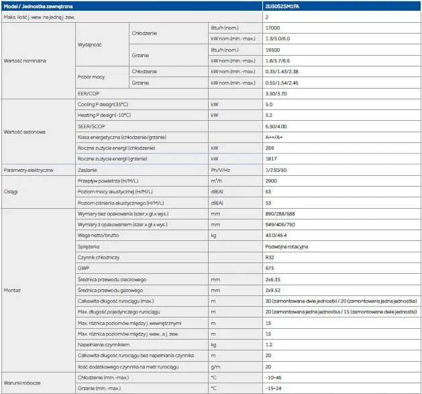The width and height of the screenshot is (422, 394).
Task: Click the acoustic pressure value 53
Action: coord(268,203)
